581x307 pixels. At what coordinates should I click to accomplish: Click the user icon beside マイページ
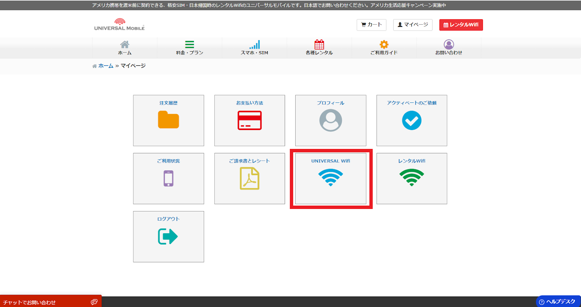pyautogui.click(x=400, y=25)
